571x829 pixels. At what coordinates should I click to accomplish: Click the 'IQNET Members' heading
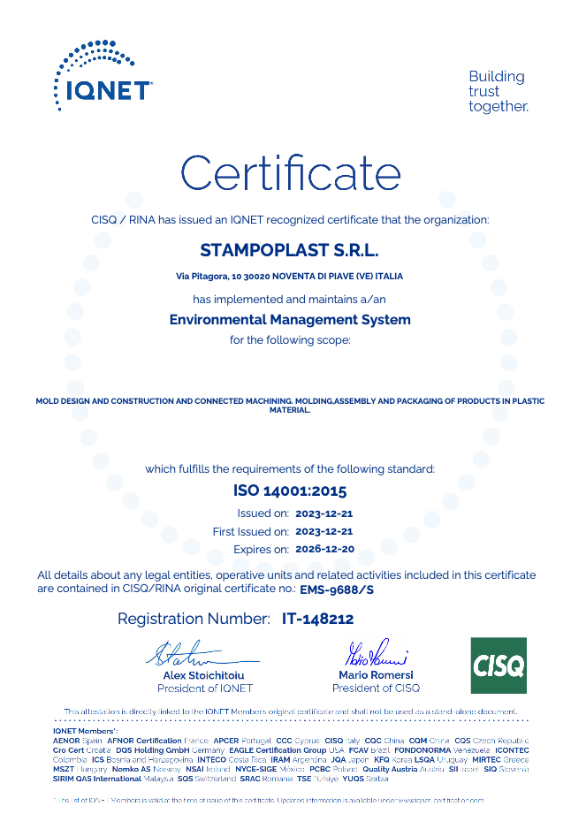point(85,731)
